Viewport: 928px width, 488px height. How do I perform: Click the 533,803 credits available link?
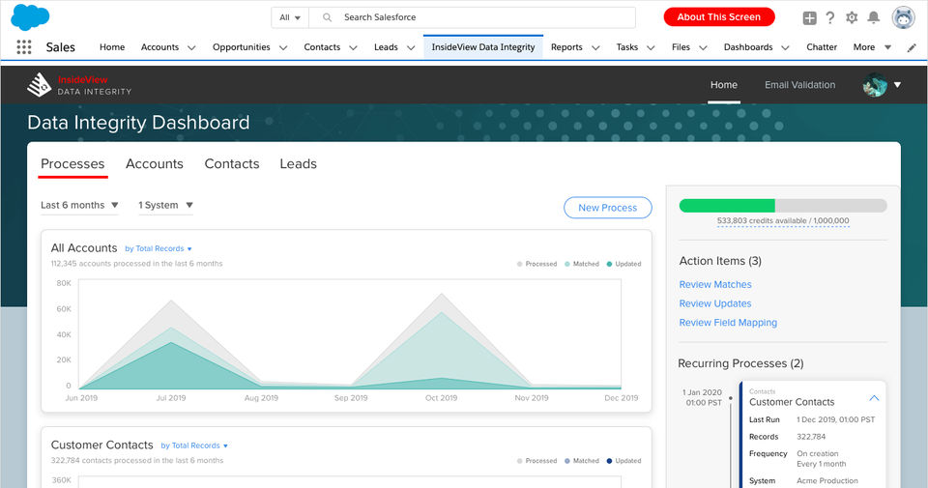point(783,220)
